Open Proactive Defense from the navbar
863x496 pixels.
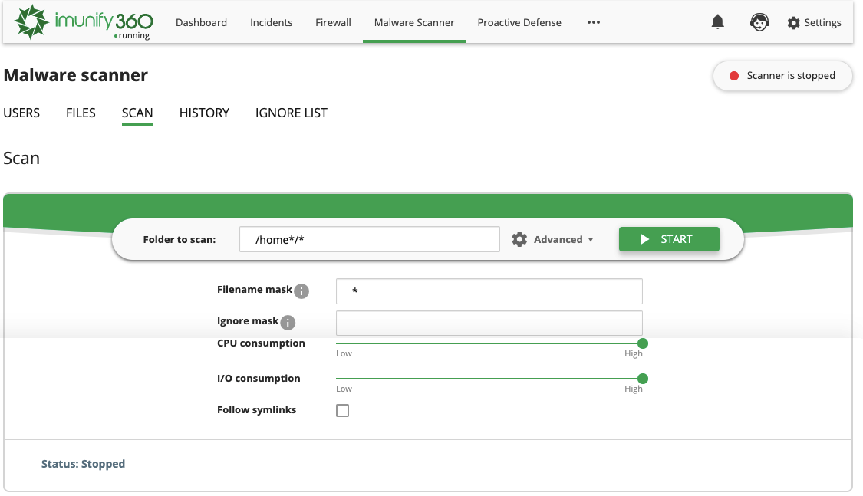tap(519, 22)
